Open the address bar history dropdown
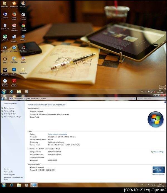 pos(132,99)
